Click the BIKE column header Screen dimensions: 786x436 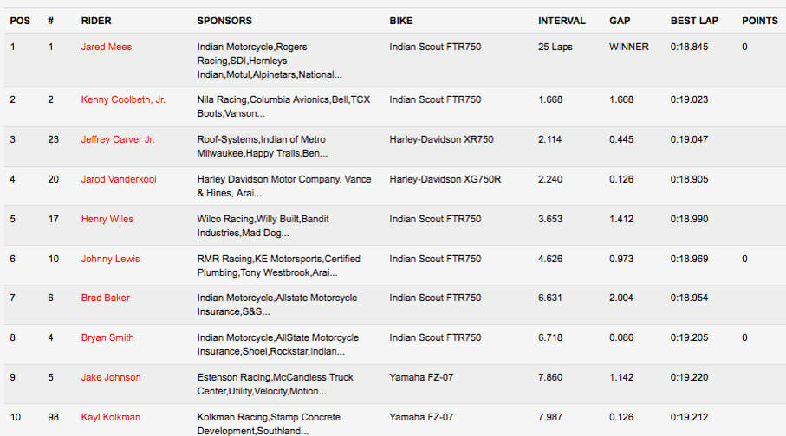[x=401, y=21]
